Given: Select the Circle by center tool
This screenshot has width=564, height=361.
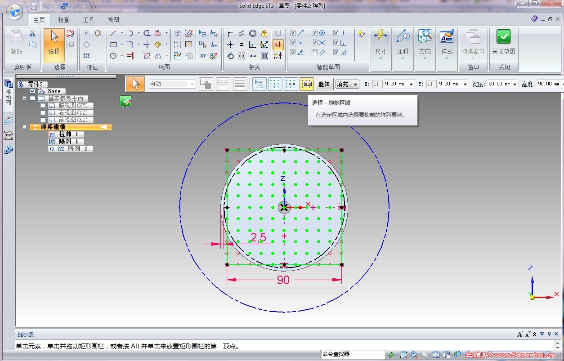Looking at the screenshot, I should pyautogui.click(x=113, y=56).
